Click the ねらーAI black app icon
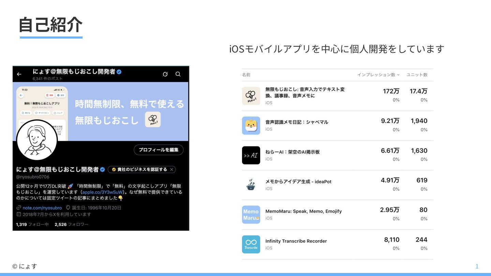491x276 pixels. pyautogui.click(x=251, y=155)
